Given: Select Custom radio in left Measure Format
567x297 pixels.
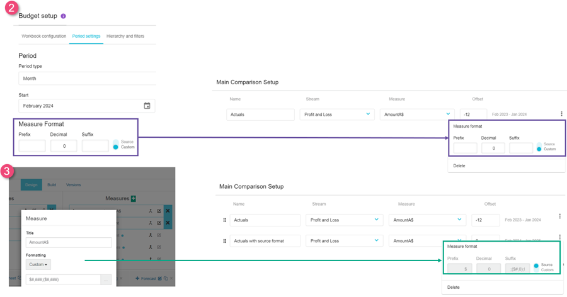Looking at the screenshot, I should (115, 147).
